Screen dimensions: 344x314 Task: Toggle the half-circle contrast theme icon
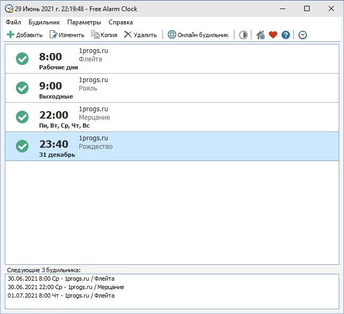[243, 35]
